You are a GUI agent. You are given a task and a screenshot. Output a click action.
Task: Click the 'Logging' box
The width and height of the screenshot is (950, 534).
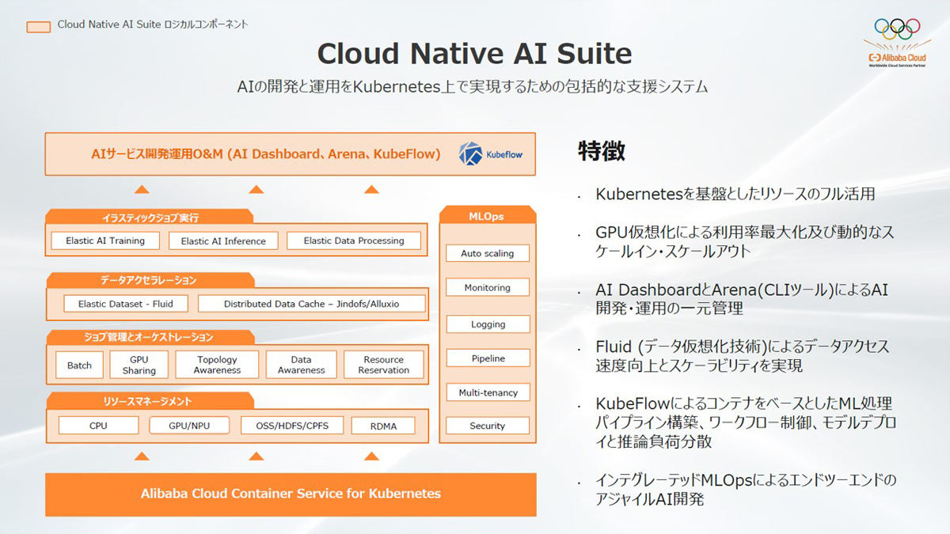click(488, 324)
